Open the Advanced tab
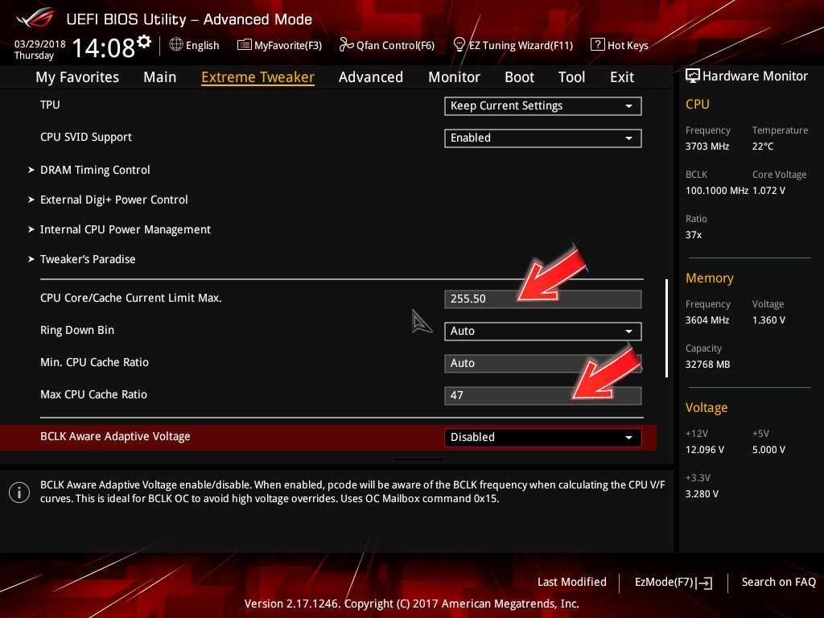The width and height of the screenshot is (824, 618). tap(371, 76)
